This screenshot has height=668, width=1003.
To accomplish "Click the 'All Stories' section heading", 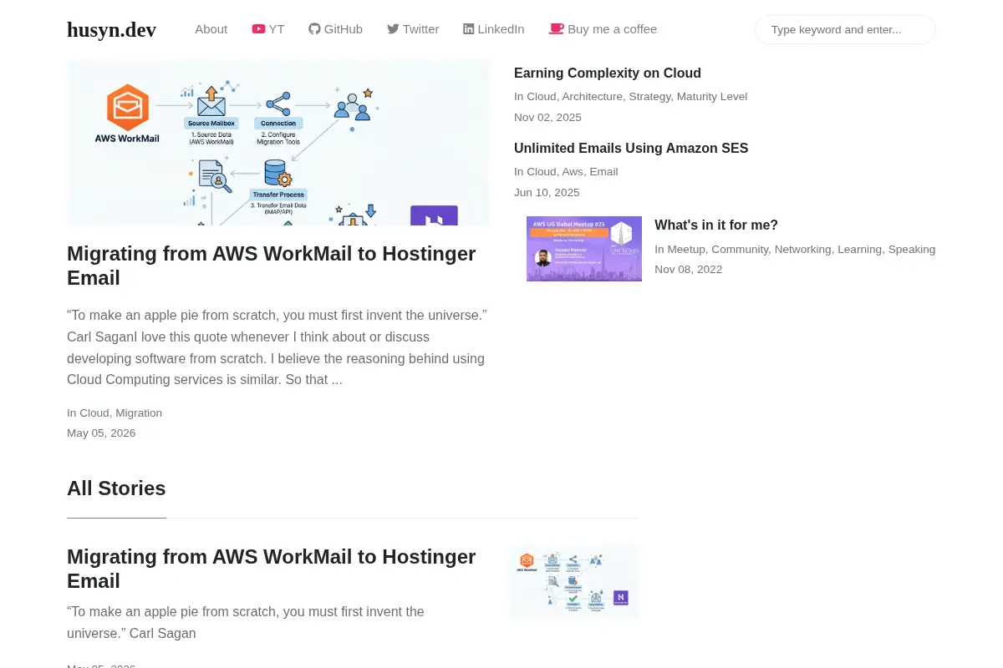I will point(116,488).
